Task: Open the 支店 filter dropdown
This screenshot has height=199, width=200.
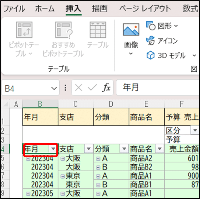Action: [x=88, y=149]
